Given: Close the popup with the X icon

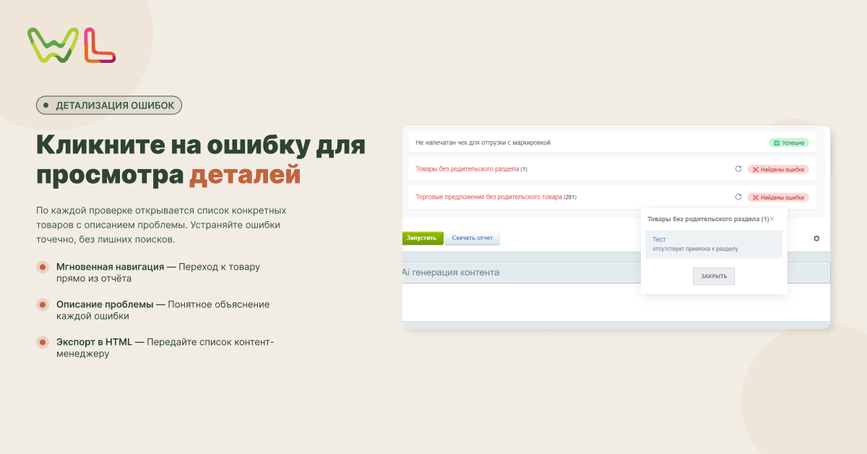Looking at the screenshot, I should click(772, 218).
